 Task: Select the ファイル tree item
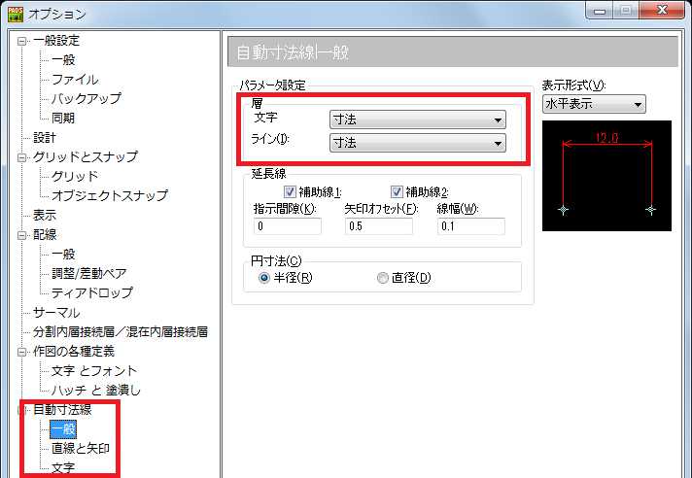coord(75,80)
